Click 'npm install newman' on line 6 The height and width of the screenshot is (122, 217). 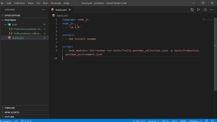click(82, 39)
